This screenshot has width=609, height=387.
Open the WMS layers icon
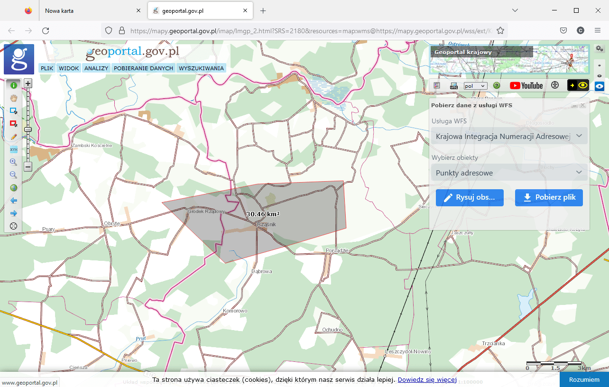[454, 86]
